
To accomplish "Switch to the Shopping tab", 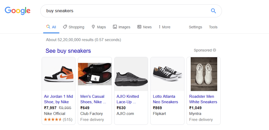I will (76, 27).
